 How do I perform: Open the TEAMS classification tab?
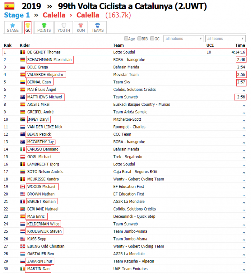click(98, 28)
